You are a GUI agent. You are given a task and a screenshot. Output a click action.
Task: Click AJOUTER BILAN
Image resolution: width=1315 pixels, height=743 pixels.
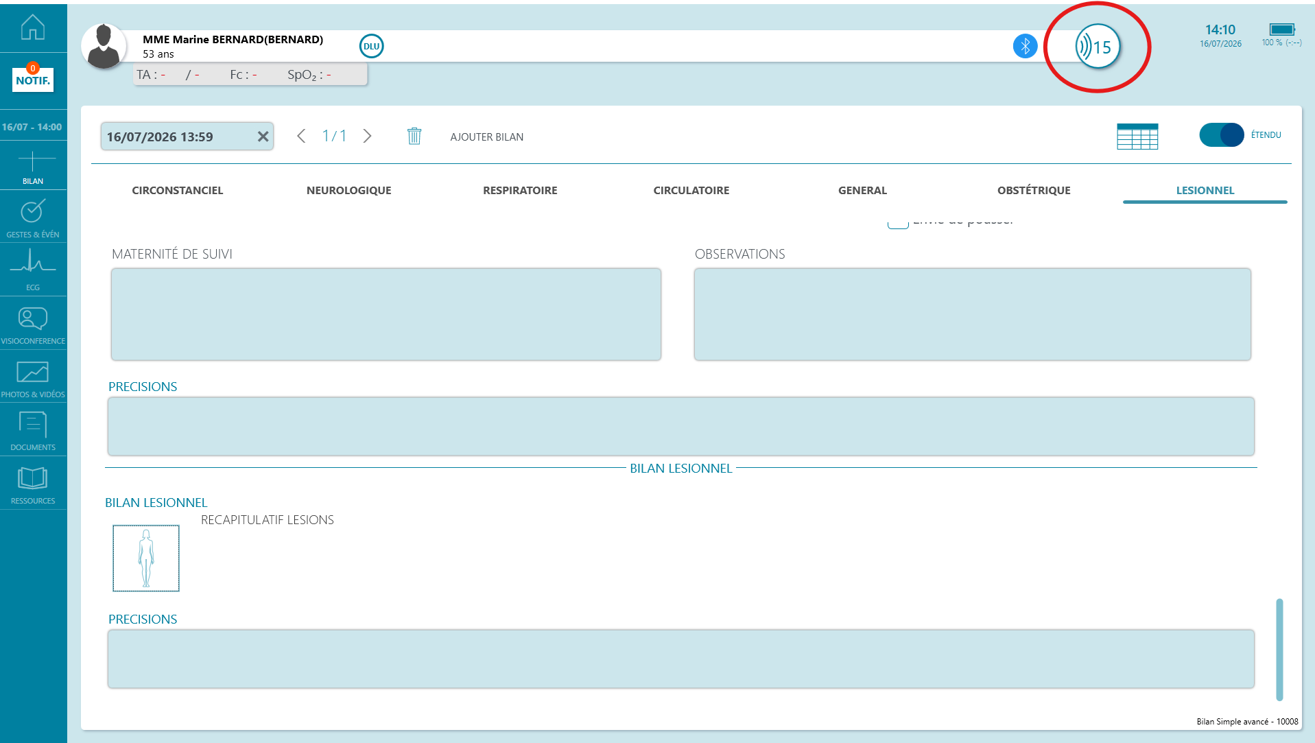[x=486, y=137]
